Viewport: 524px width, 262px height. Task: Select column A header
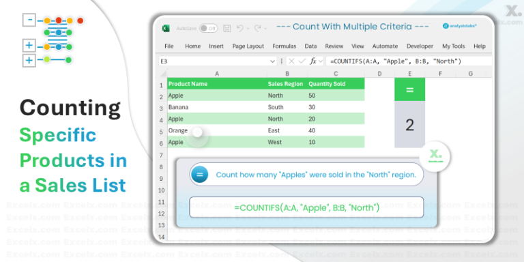217,74
